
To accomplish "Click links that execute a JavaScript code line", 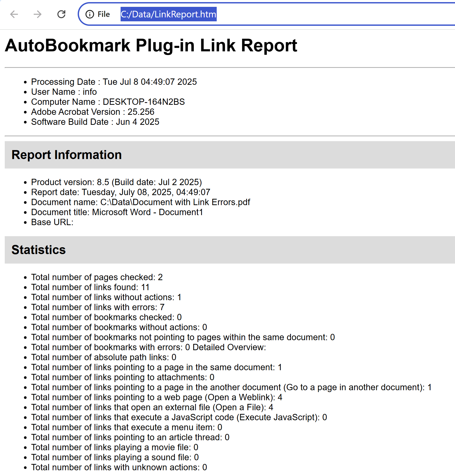I will [x=179, y=417].
